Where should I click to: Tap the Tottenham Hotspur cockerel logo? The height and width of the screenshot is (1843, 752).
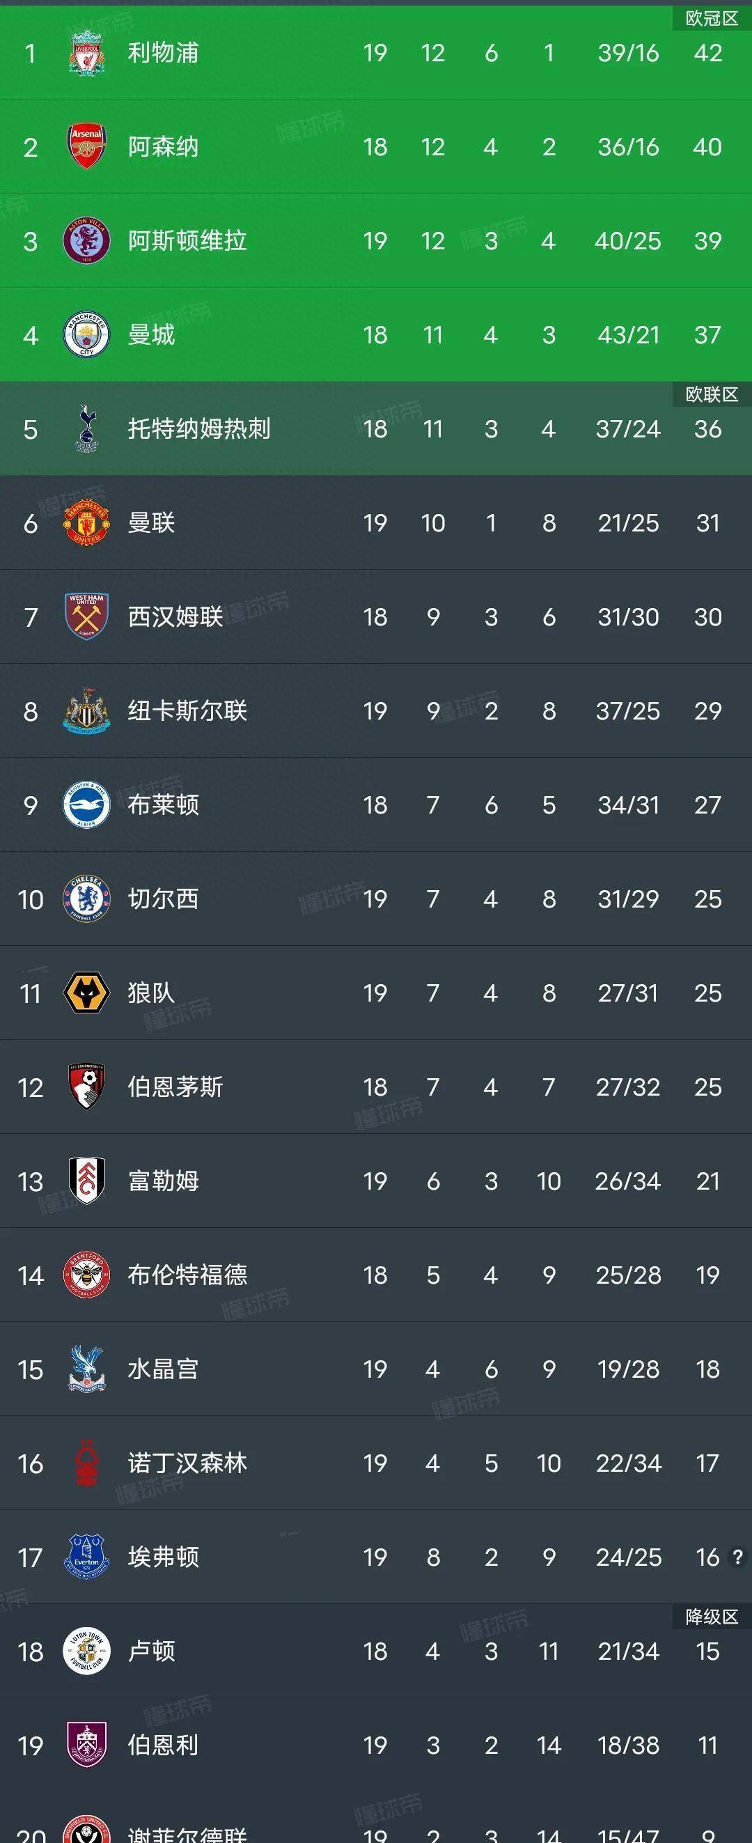point(86,428)
